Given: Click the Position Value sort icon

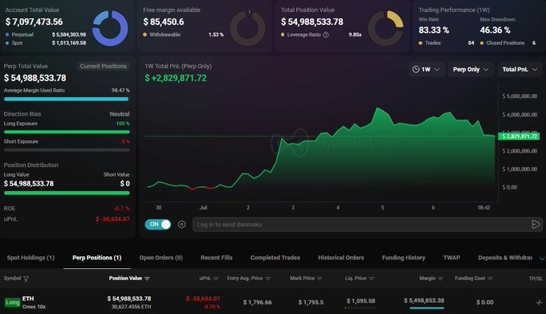Looking at the screenshot, I should pyautogui.click(x=147, y=279).
